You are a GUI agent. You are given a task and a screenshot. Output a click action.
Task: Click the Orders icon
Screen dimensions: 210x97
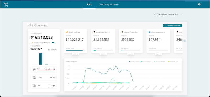pos(34,78)
